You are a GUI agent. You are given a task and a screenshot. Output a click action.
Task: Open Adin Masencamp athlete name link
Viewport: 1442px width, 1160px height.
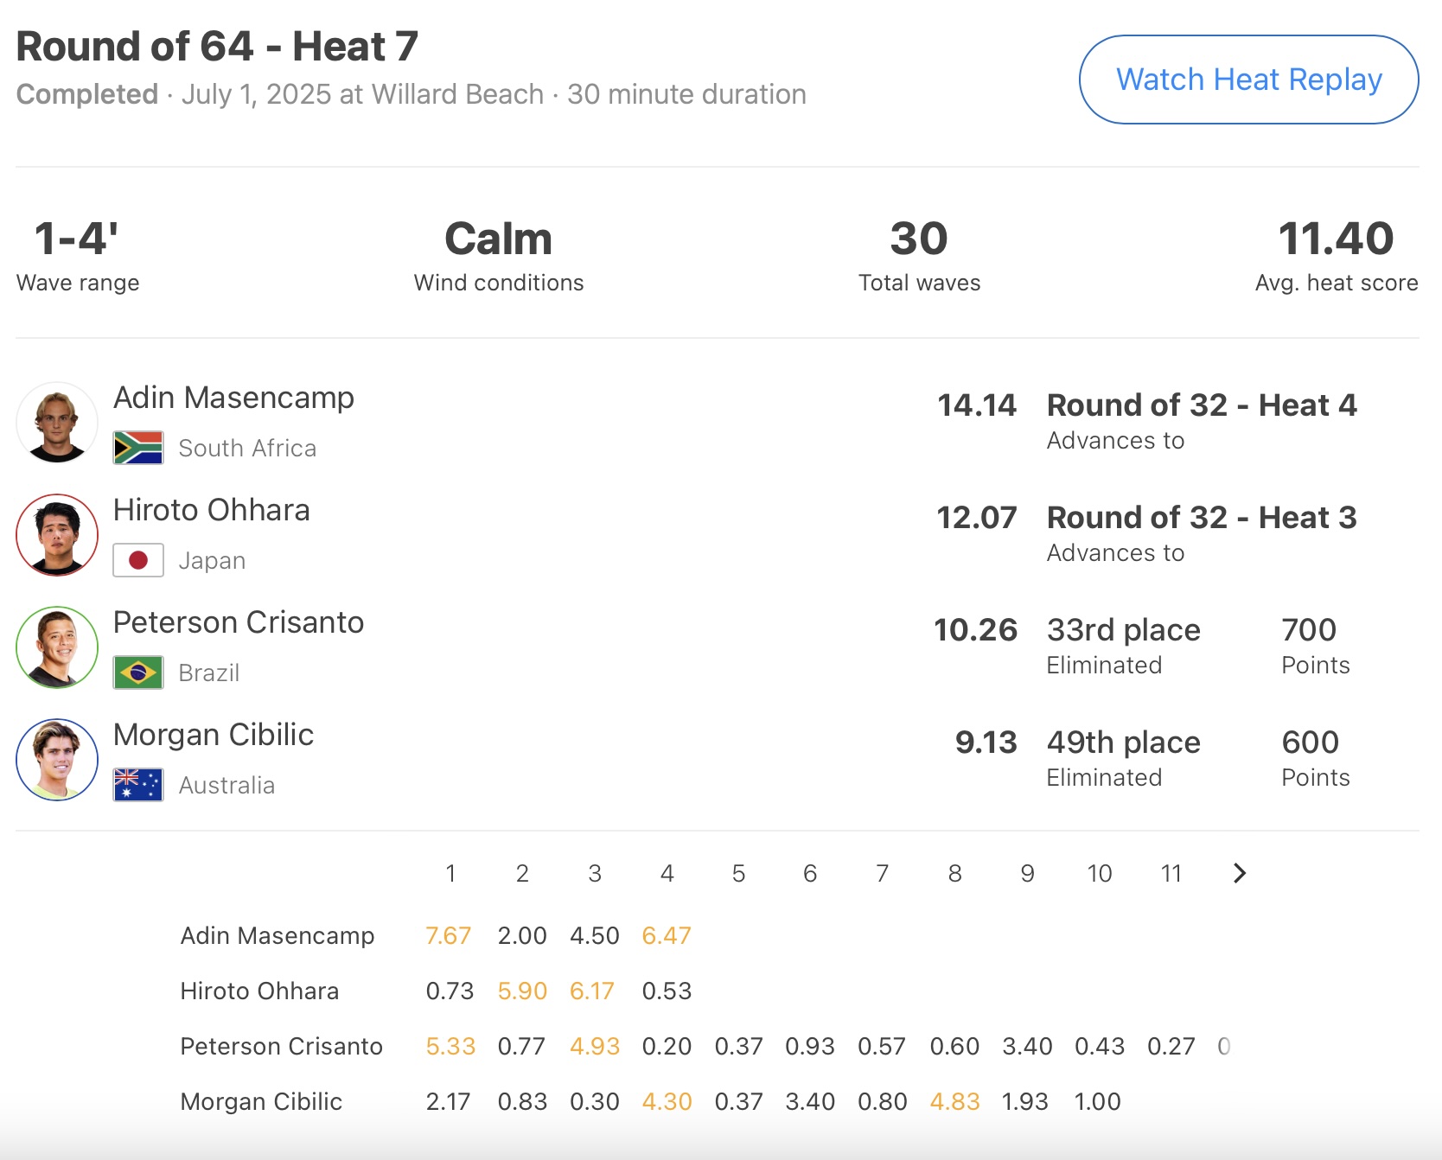click(233, 398)
